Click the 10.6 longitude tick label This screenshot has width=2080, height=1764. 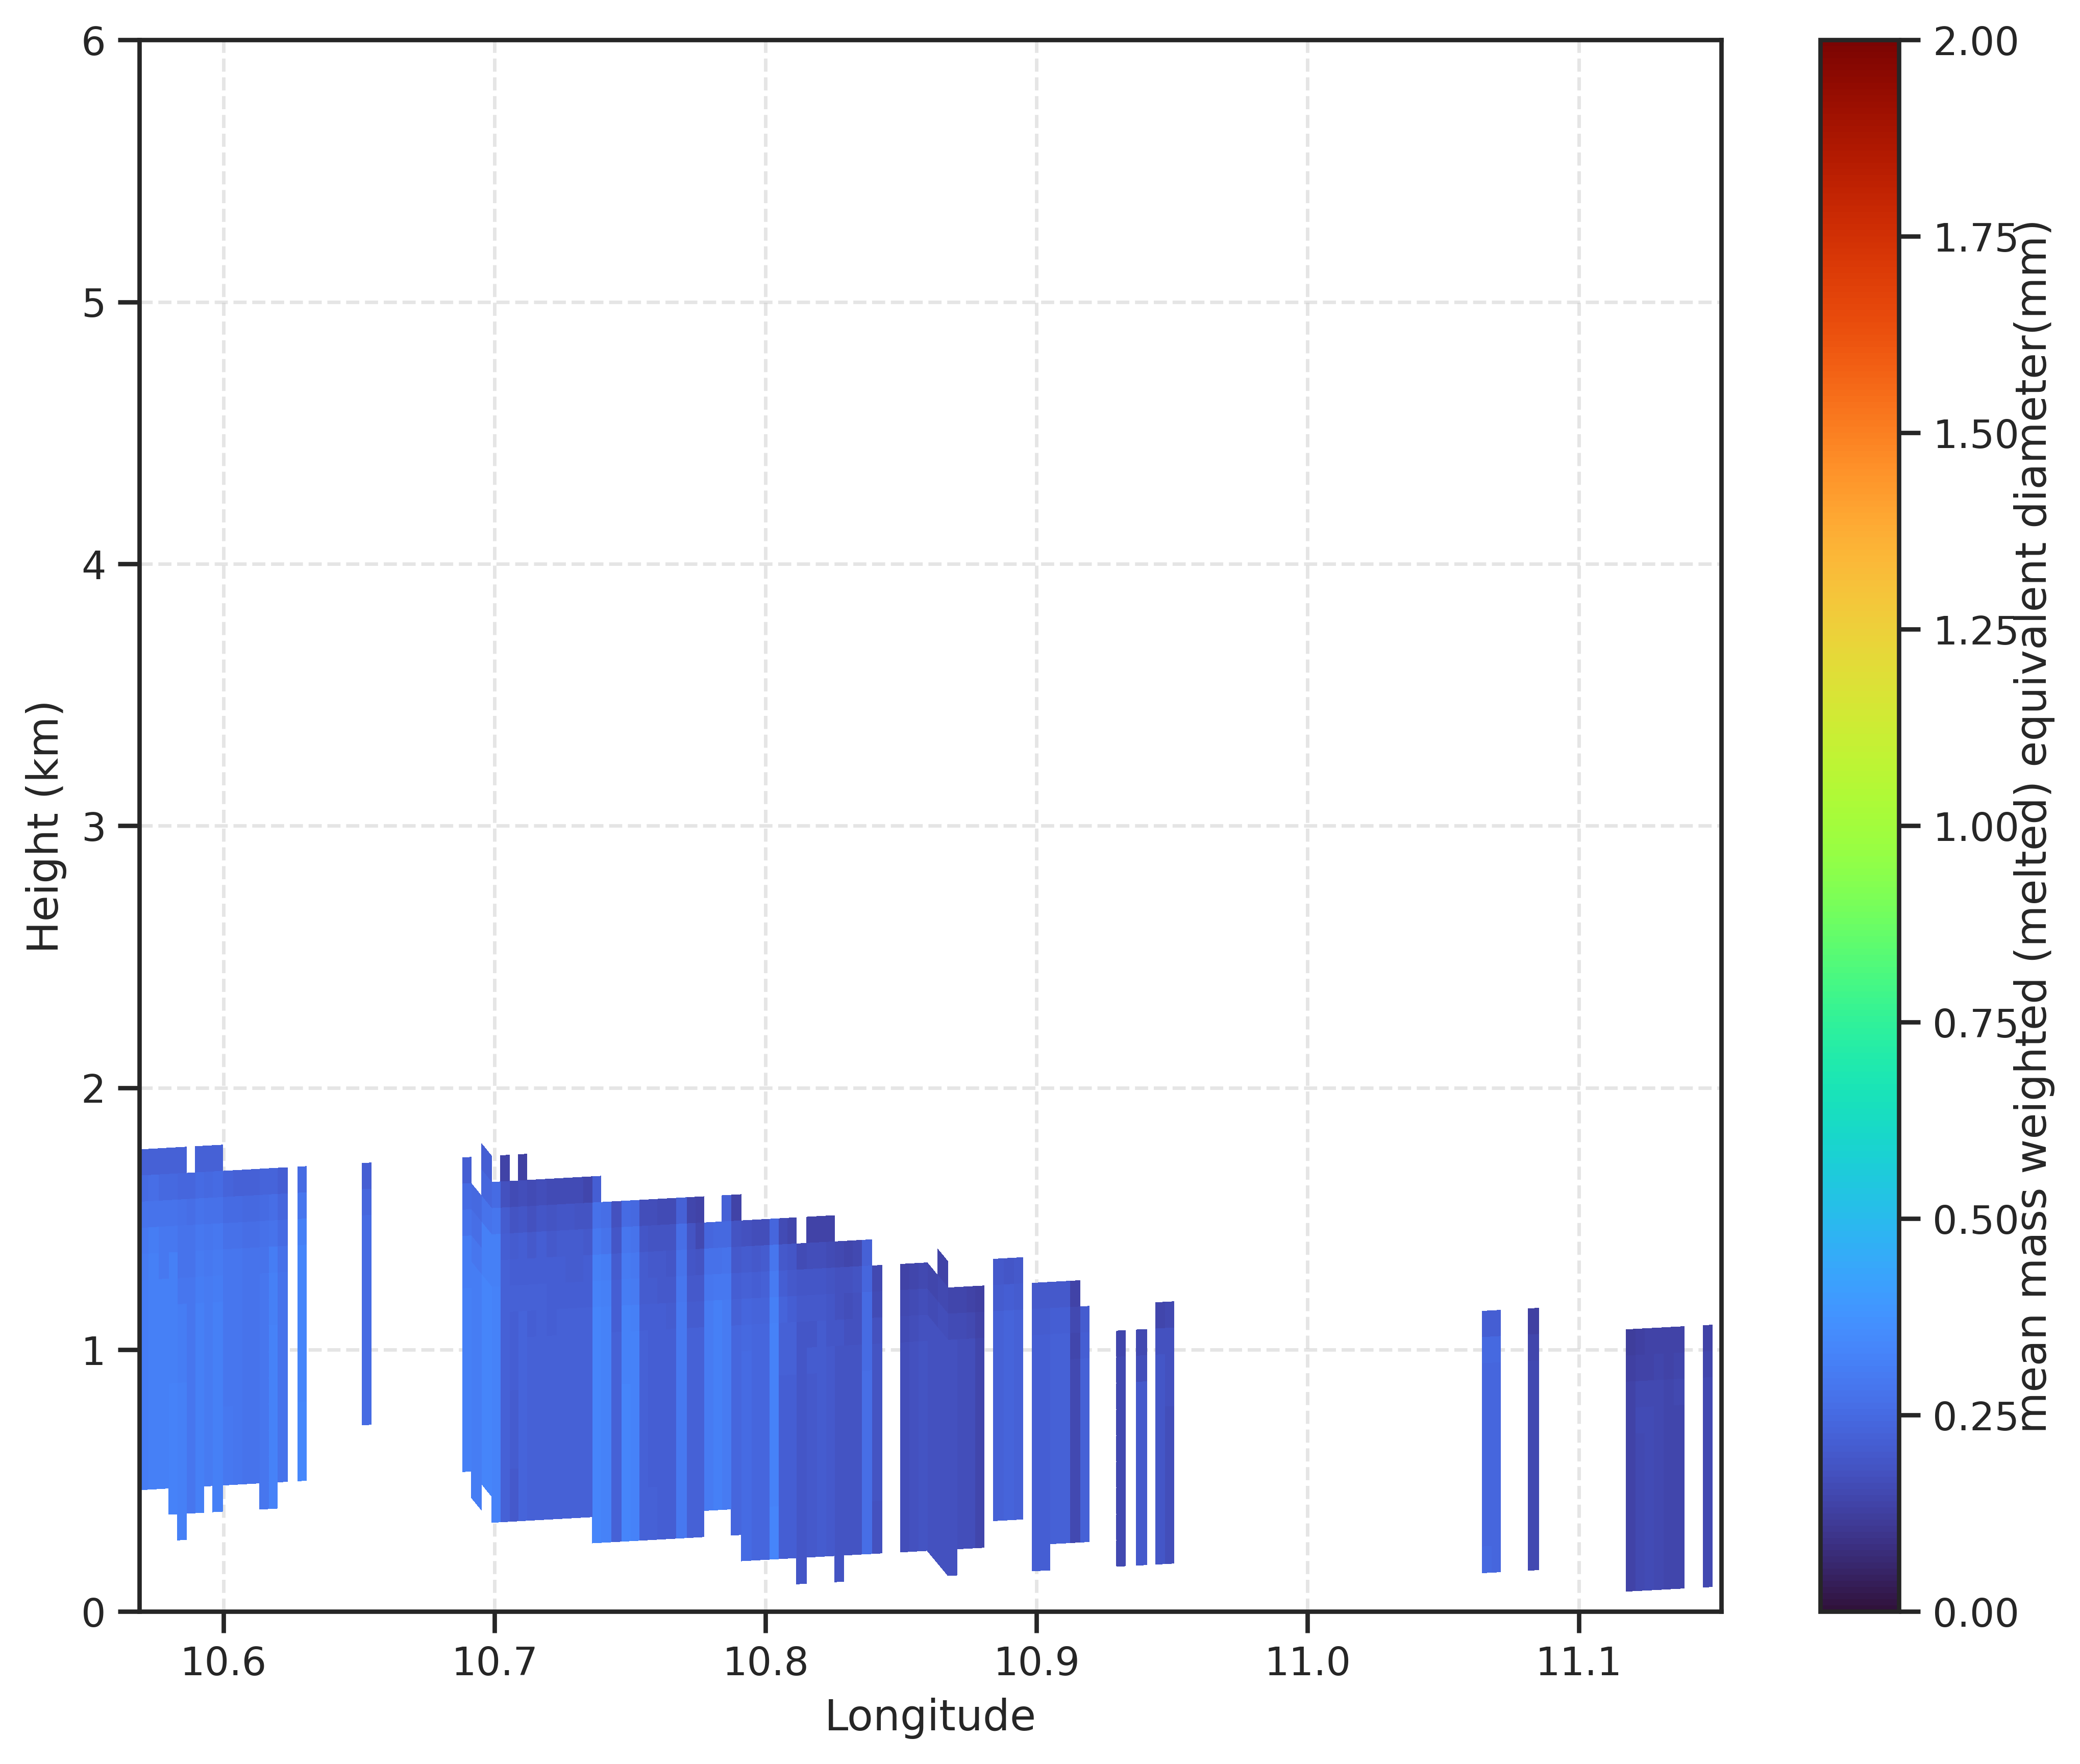click(x=223, y=1662)
